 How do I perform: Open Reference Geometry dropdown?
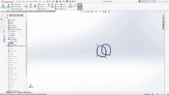point(71,9)
